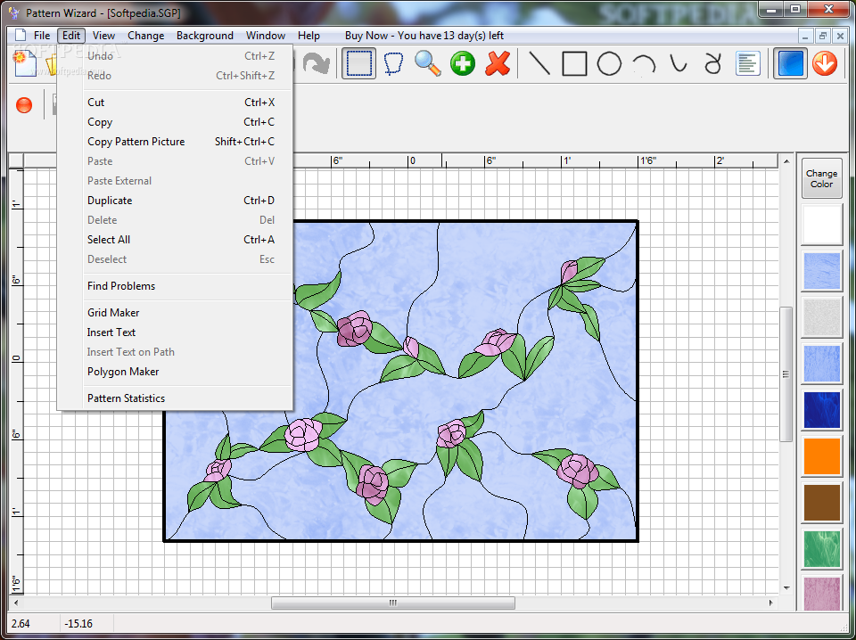Pick the gray textured glass swatch
This screenshot has width=856, height=640.
pos(821,317)
